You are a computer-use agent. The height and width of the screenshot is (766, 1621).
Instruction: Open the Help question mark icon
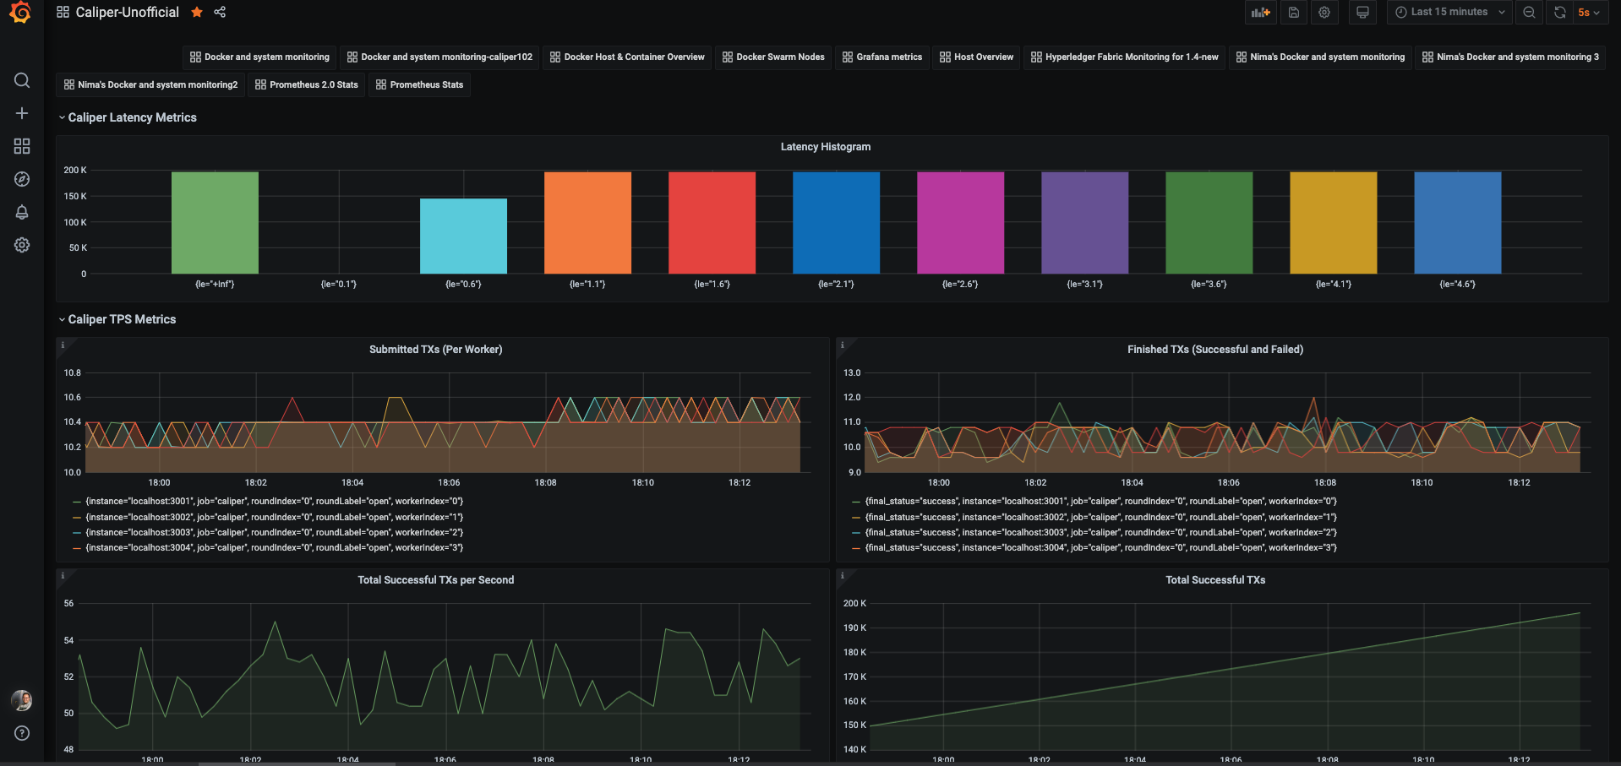point(22,733)
